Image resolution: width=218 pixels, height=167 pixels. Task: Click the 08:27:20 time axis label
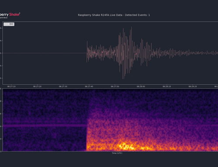coord(37,86)
